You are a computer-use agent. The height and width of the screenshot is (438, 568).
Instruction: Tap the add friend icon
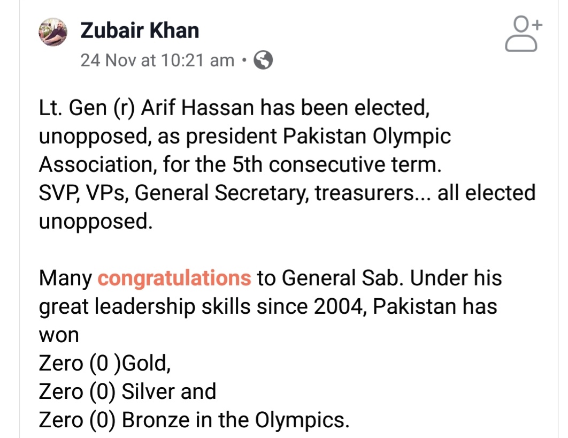coord(524,34)
